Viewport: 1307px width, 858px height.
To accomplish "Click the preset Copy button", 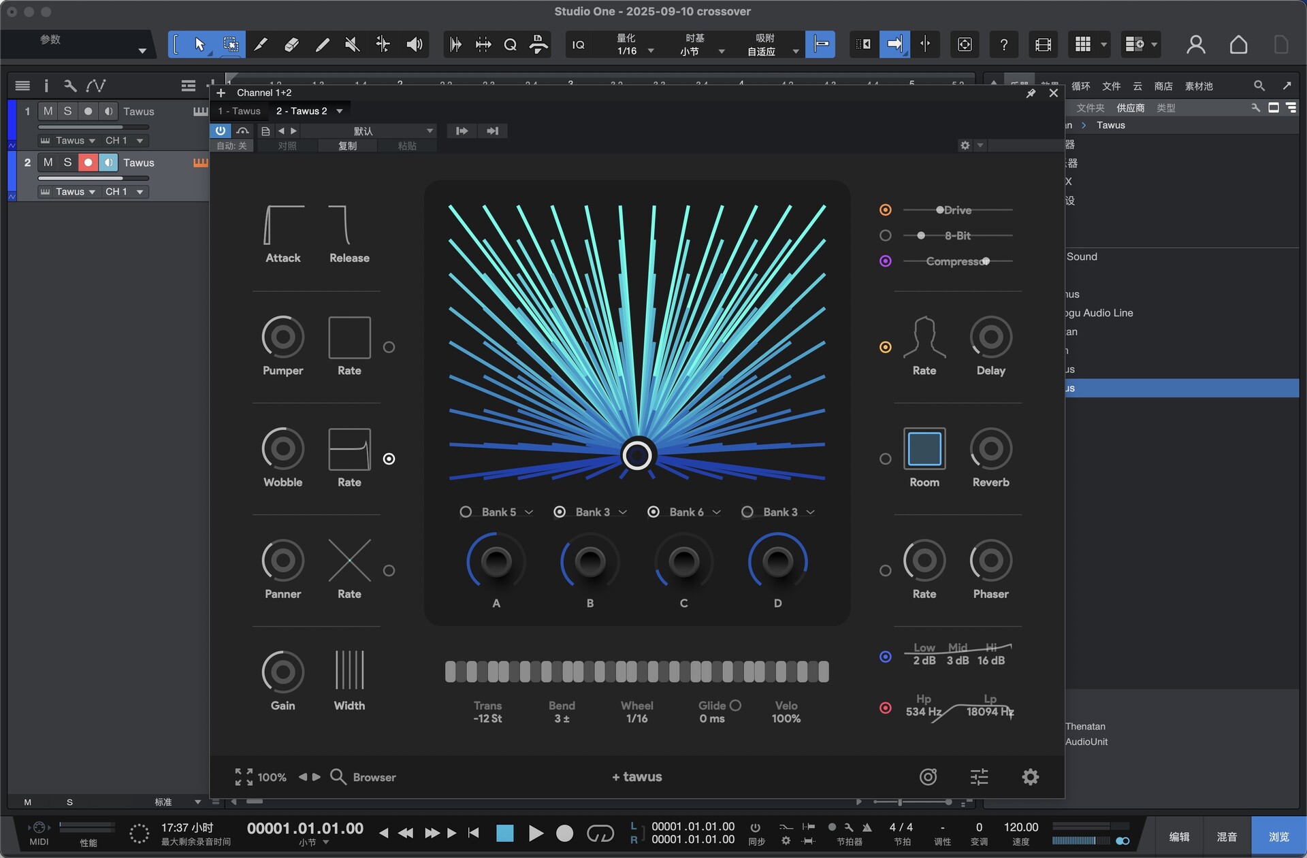I will pos(347,146).
